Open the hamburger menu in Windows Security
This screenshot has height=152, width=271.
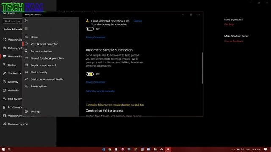[x=26, y=29]
